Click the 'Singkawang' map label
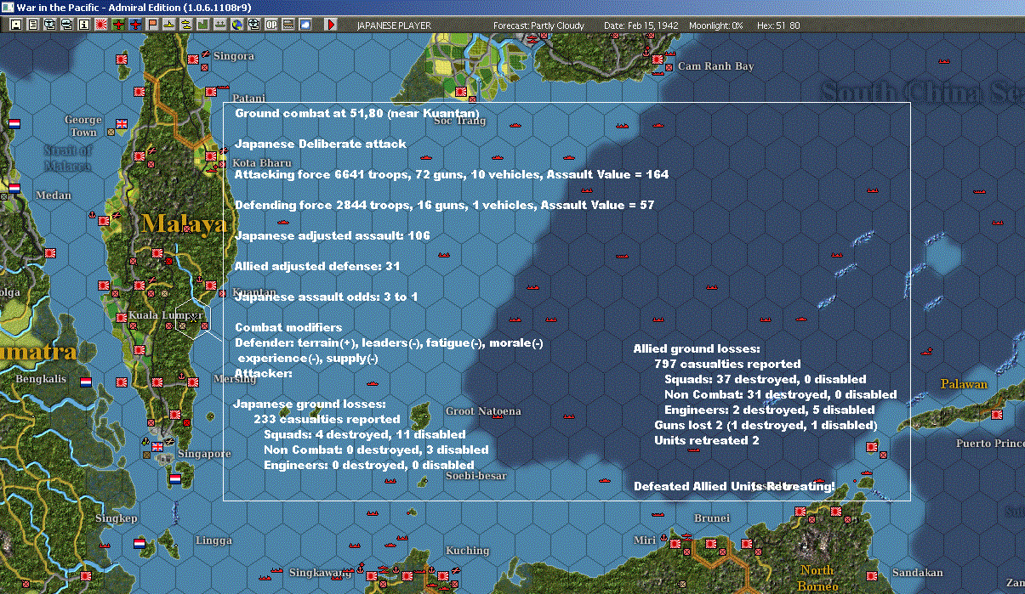The height and width of the screenshot is (594, 1025). tap(320, 573)
